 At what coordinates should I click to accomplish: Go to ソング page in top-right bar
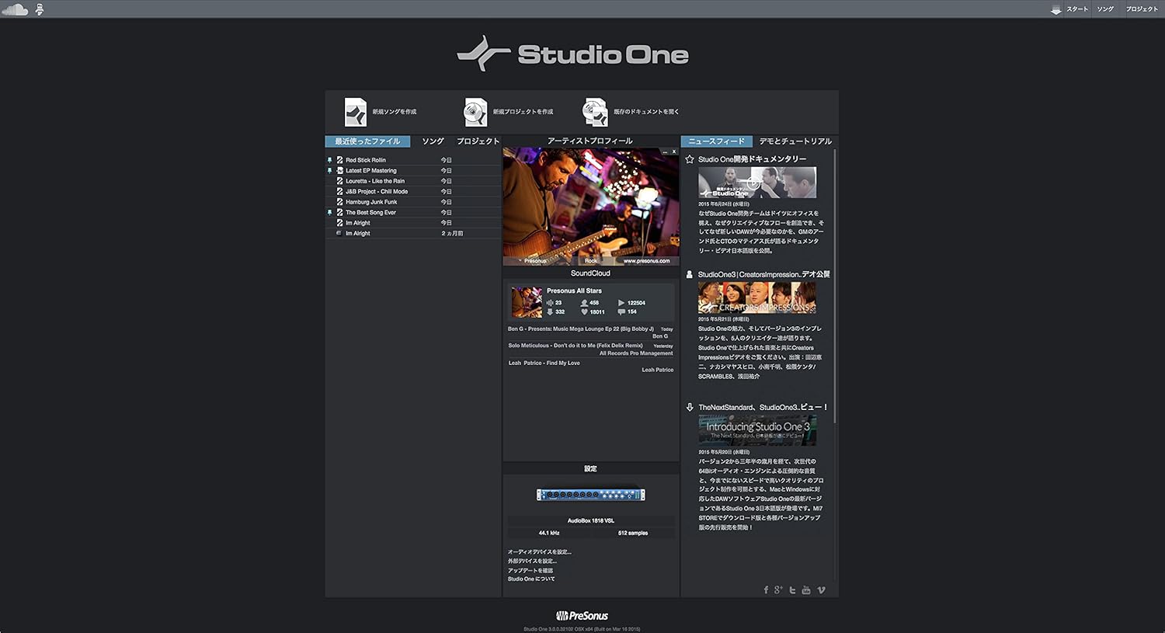click(1105, 9)
